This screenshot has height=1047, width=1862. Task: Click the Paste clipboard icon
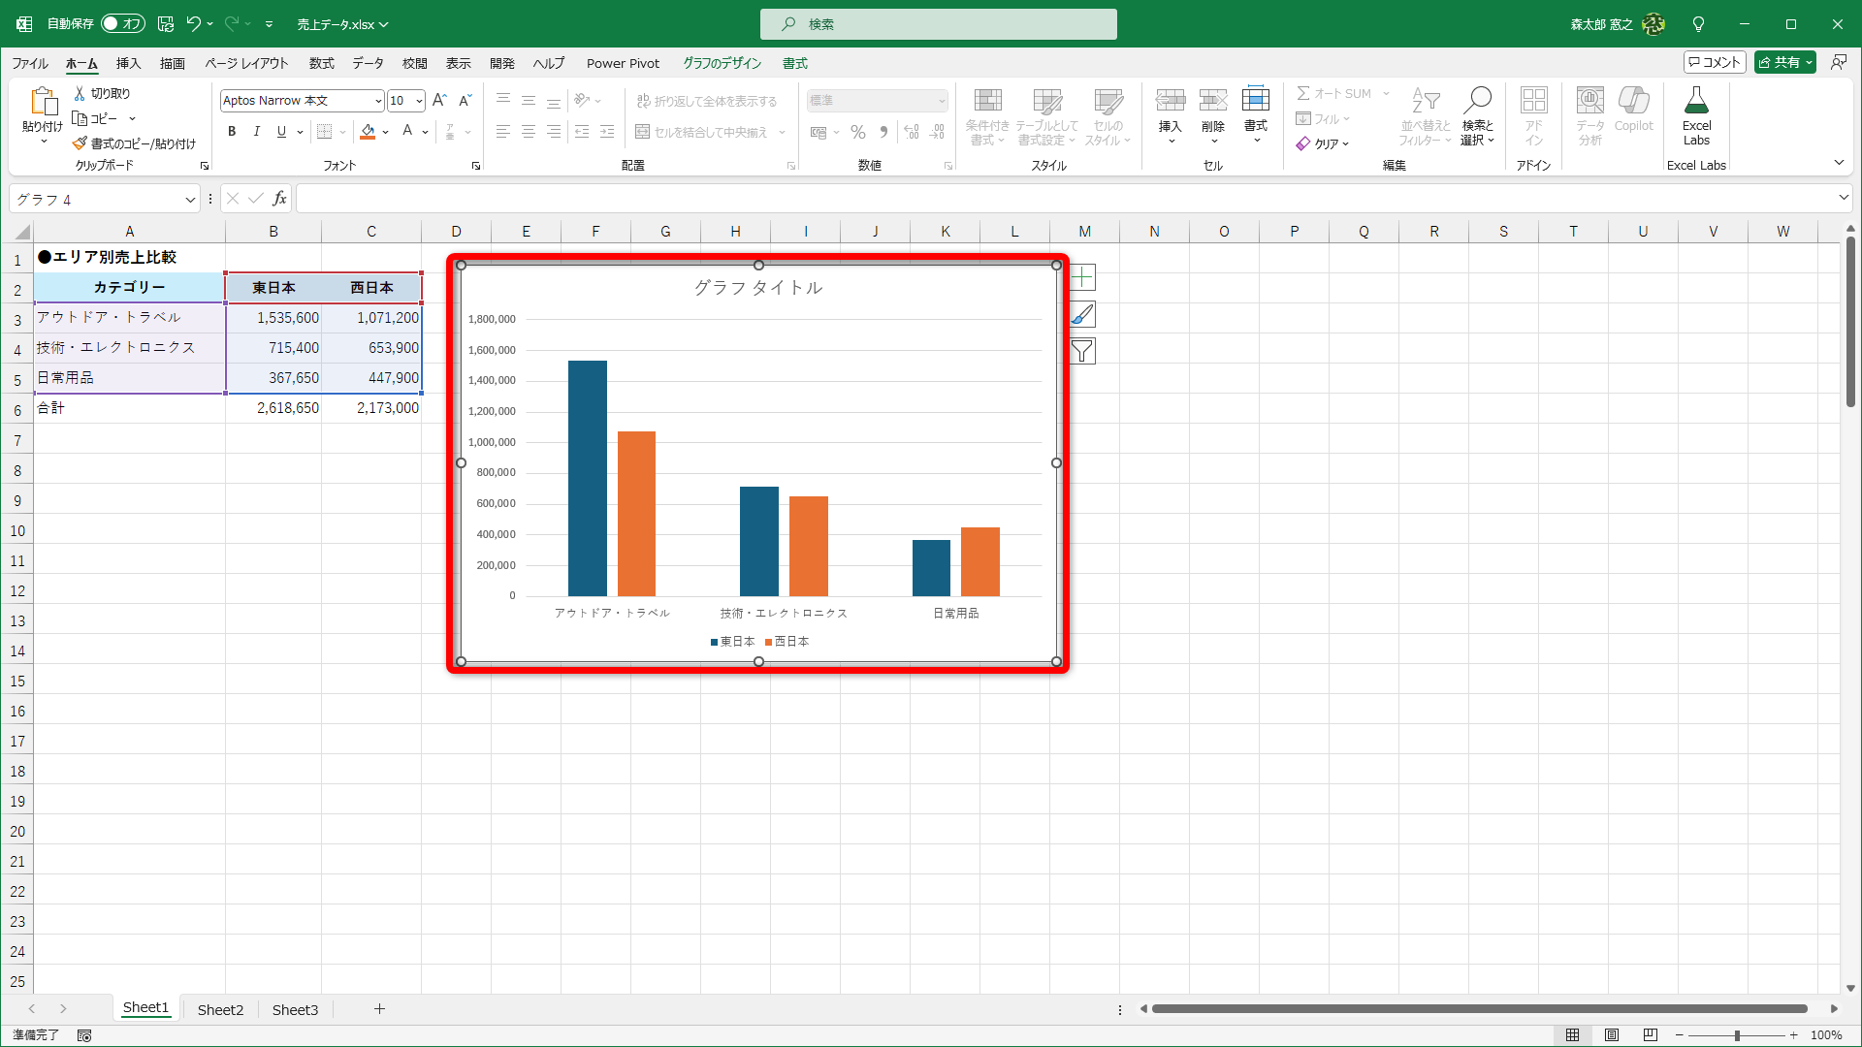(x=42, y=102)
